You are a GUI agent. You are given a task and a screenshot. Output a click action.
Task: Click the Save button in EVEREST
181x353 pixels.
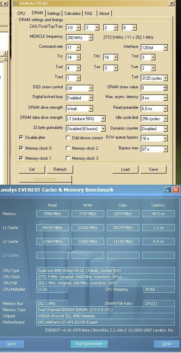pos(11,344)
